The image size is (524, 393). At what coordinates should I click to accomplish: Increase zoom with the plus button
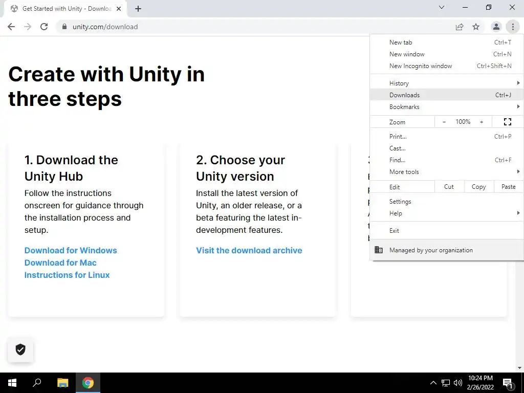click(482, 122)
